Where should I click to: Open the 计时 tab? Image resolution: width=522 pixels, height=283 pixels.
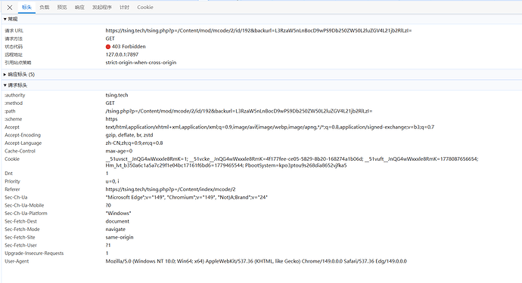(x=125, y=8)
